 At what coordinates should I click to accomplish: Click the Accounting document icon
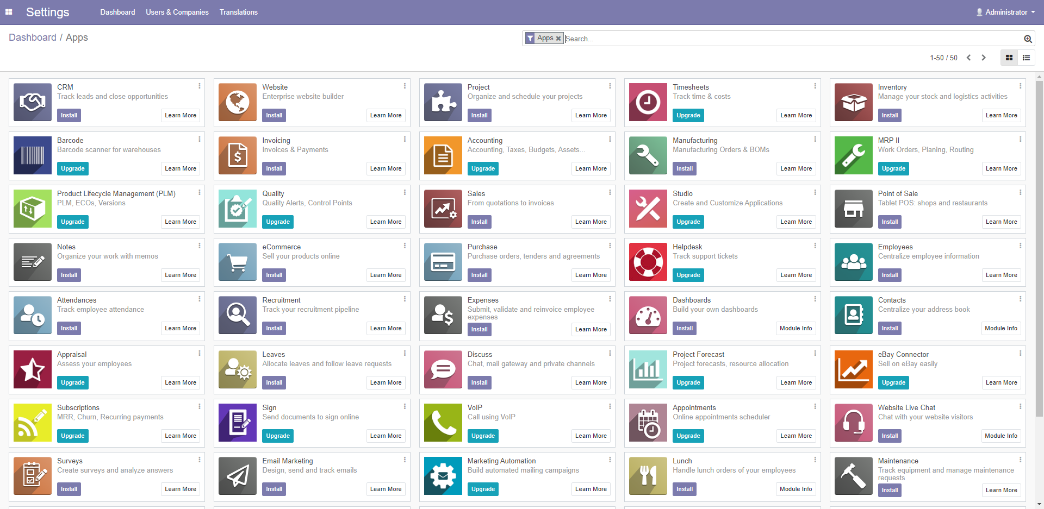[443, 155]
